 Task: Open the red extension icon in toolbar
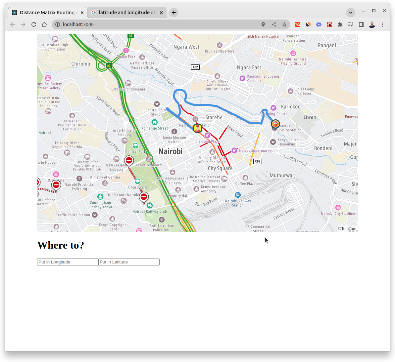pos(298,24)
